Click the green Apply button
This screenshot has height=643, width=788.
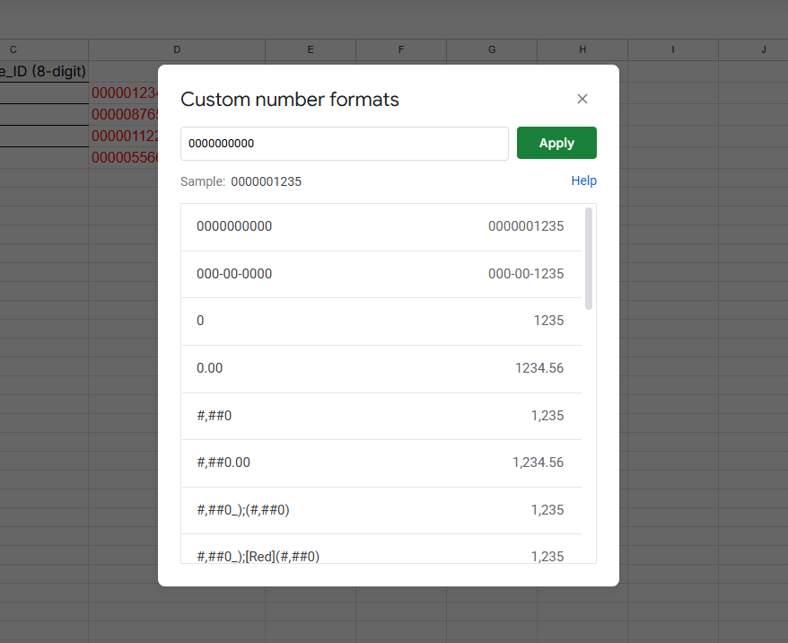[556, 144]
